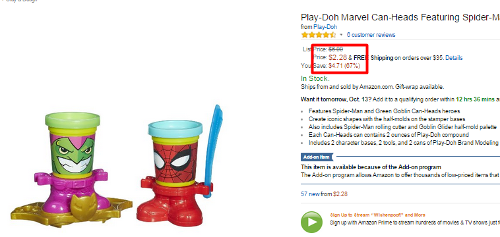Click the shipping Details link

pos(454,57)
